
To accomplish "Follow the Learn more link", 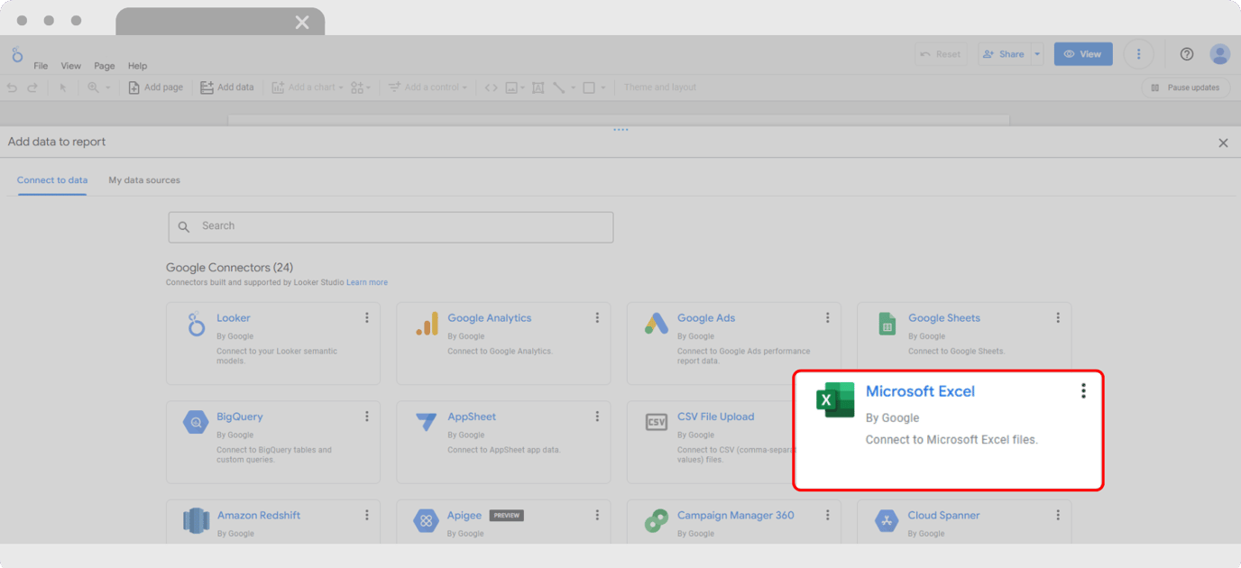I will click(x=367, y=282).
